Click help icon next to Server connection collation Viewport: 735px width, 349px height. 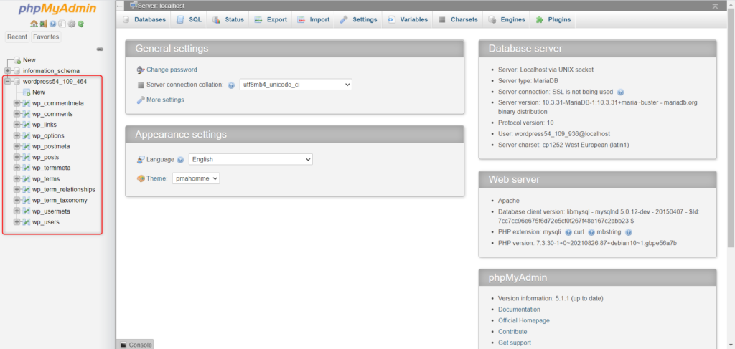coord(231,85)
